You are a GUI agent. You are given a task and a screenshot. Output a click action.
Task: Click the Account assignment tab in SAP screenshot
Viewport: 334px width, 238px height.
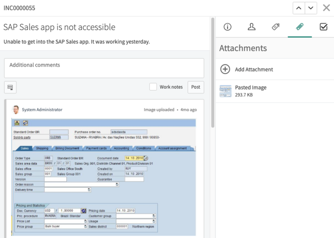[172, 148]
